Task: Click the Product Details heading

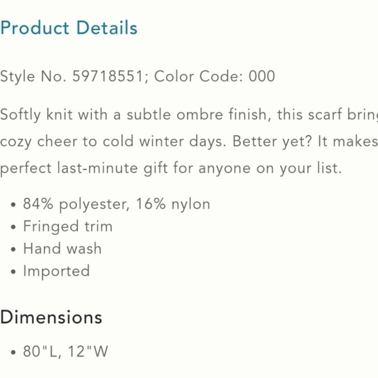Action: [69, 28]
